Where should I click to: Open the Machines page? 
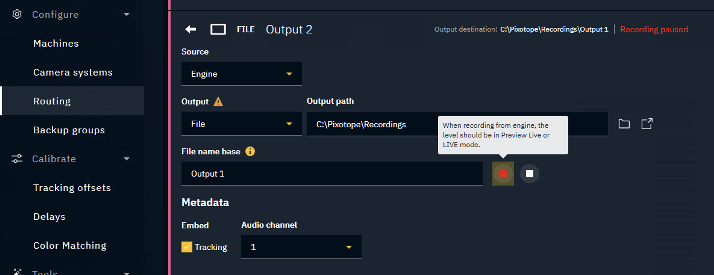click(x=56, y=43)
